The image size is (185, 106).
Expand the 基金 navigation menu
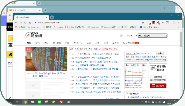[x=89, y=43]
